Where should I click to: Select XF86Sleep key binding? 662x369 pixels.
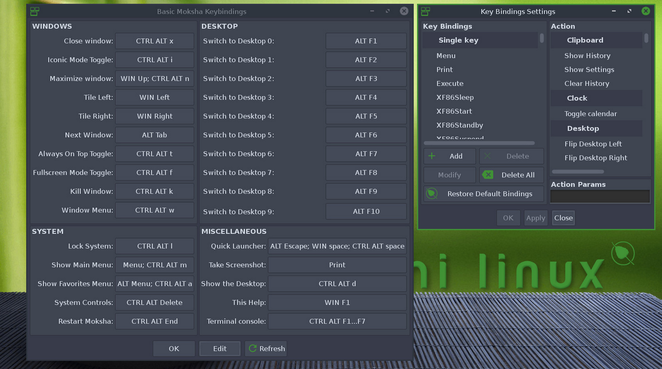(480, 98)
